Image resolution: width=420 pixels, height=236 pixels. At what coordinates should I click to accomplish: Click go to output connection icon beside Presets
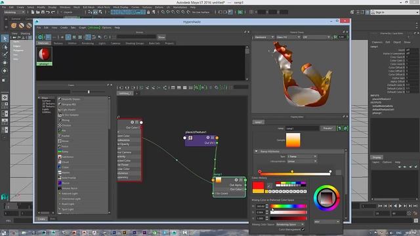(345, 128)
